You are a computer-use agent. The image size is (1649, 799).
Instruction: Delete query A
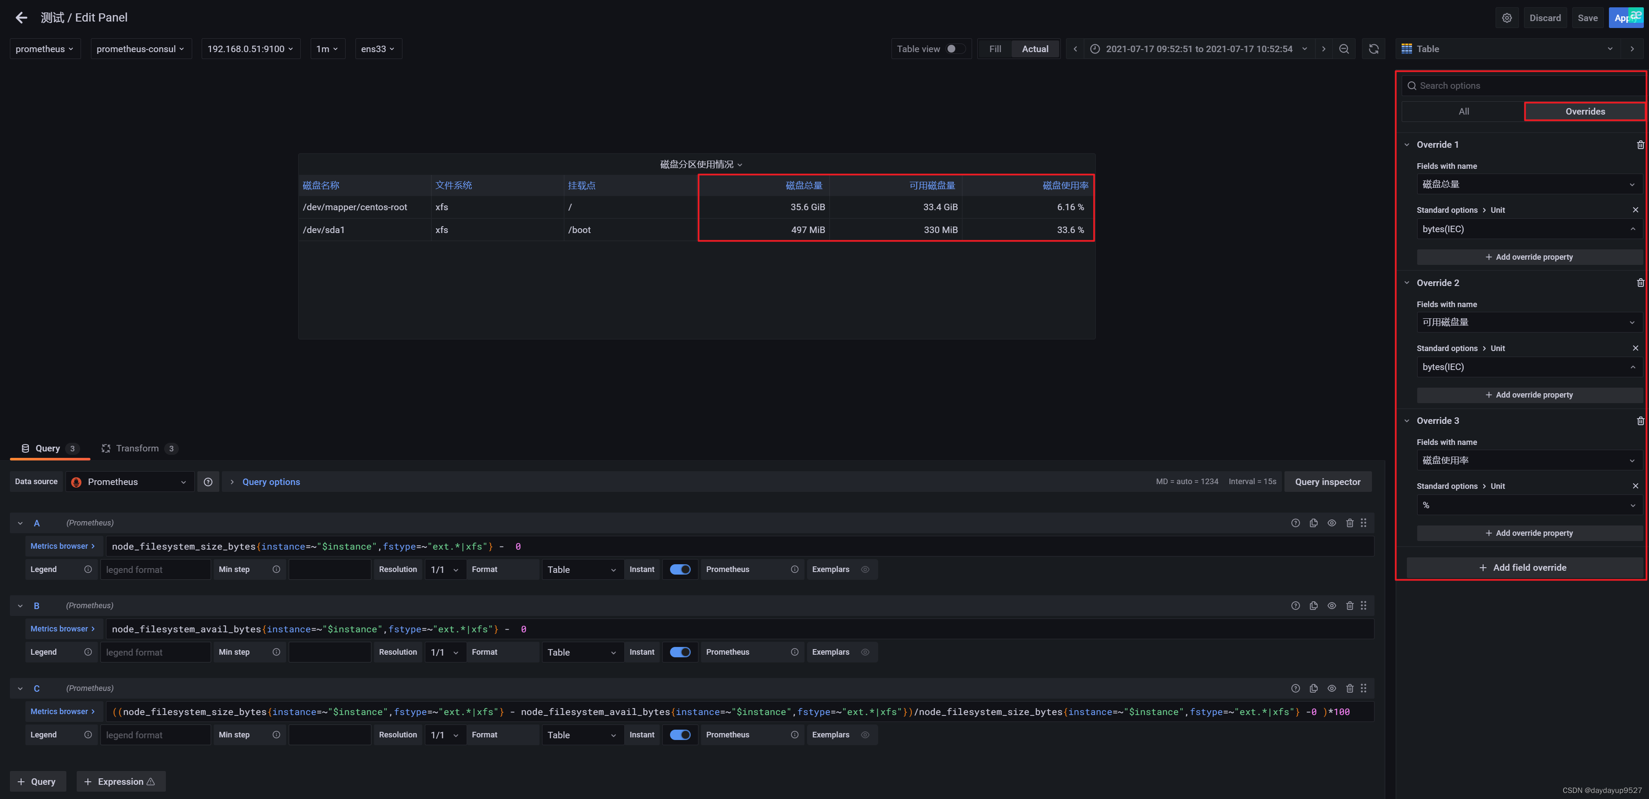click(1350, 523)
